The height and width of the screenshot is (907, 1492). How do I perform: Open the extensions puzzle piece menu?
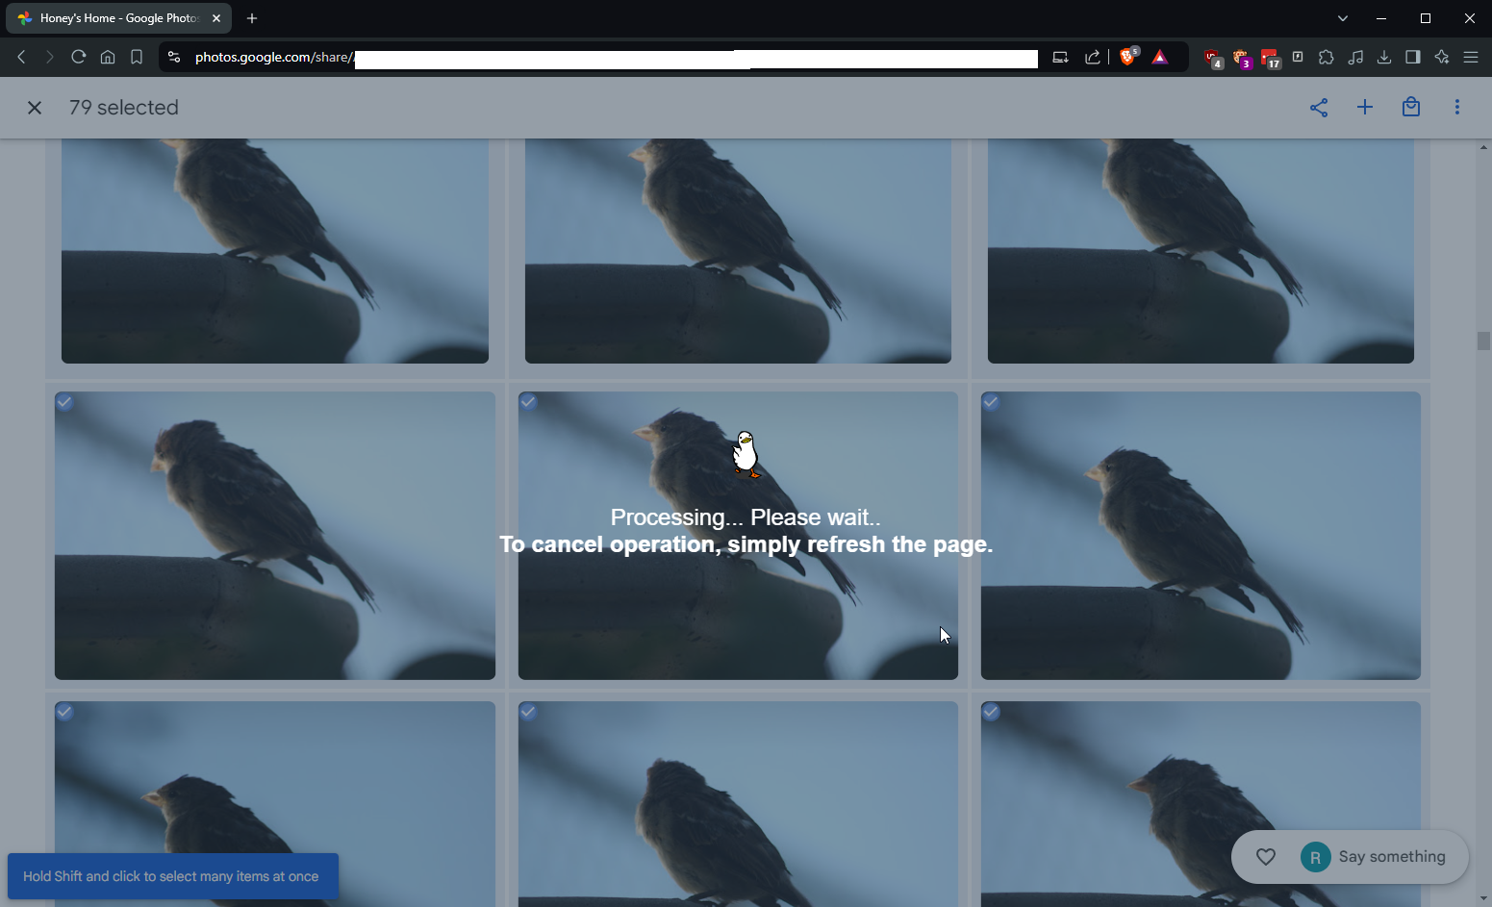[x=1327, y=57]
